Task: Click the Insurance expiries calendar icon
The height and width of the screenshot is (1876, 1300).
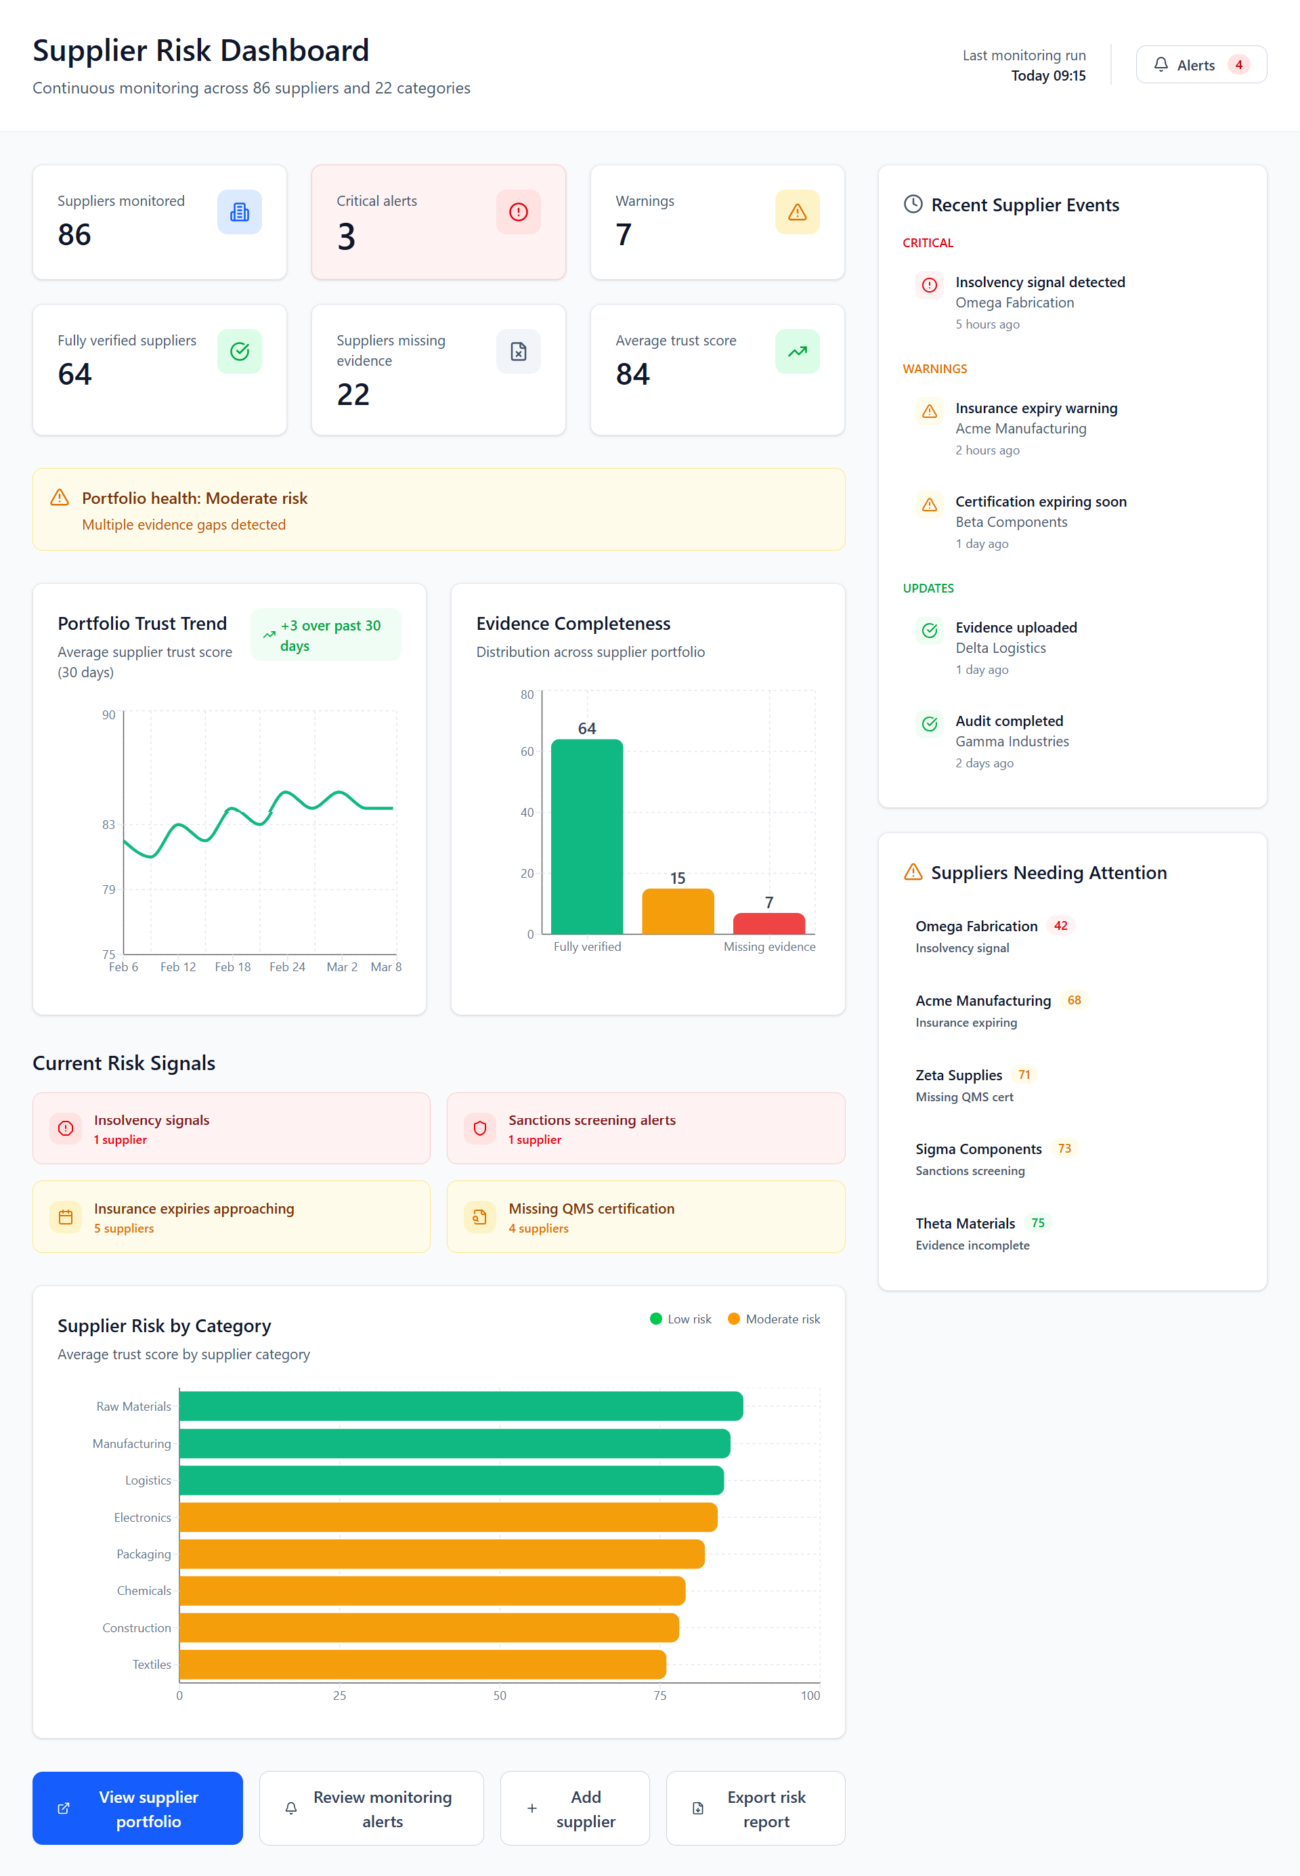Action: coord(65,1217)
